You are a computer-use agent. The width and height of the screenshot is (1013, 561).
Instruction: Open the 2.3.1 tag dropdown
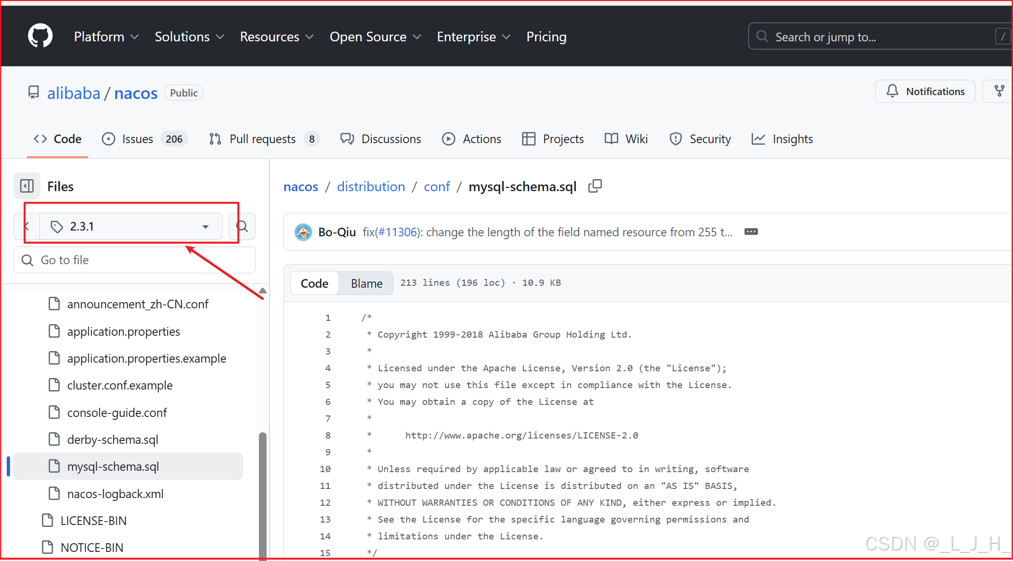(x=131, y=226)
